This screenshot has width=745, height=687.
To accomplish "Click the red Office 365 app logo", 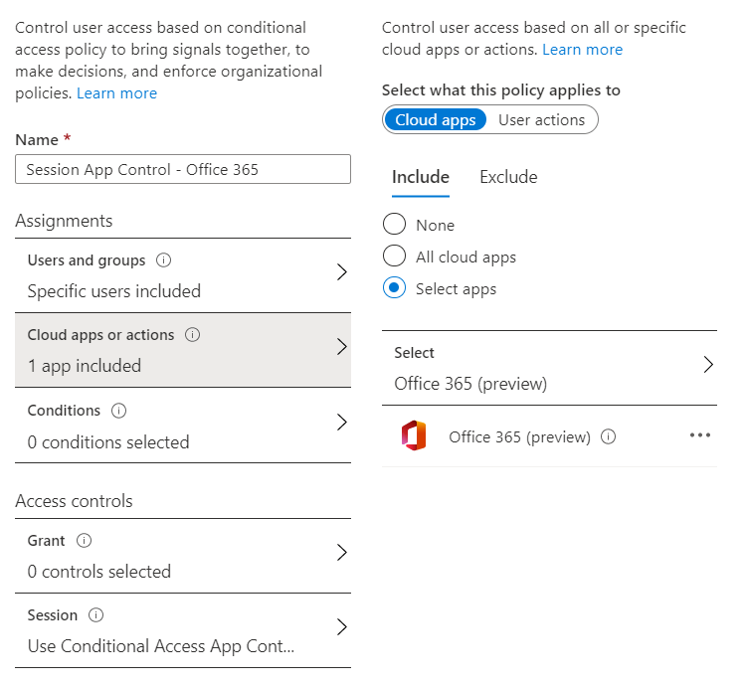I will tap(414, 436).
